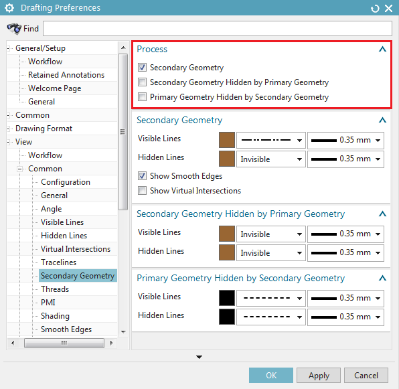Click the more options arrow below panel
This screenshot has width=399, height=389.
coord(199,357)
